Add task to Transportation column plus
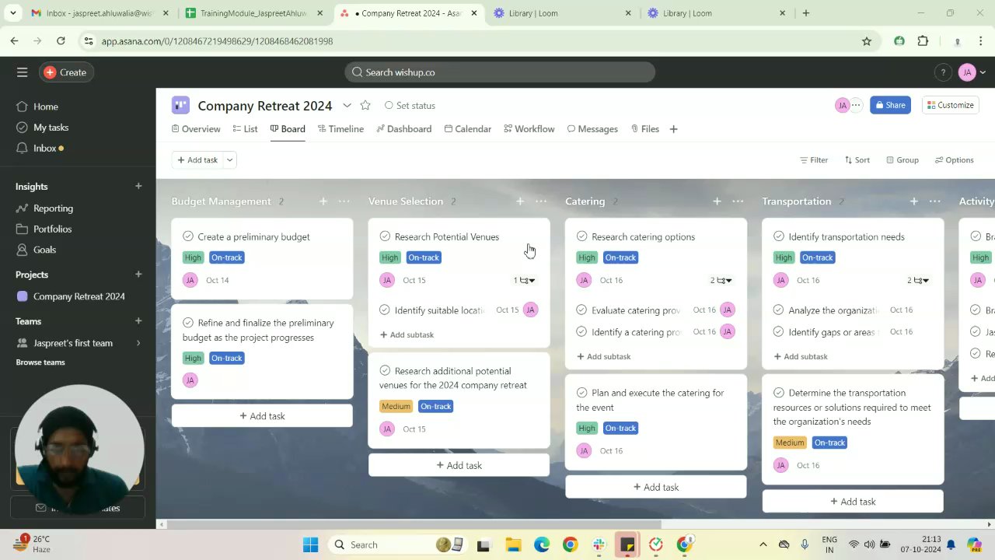 [x=914, y=201]
